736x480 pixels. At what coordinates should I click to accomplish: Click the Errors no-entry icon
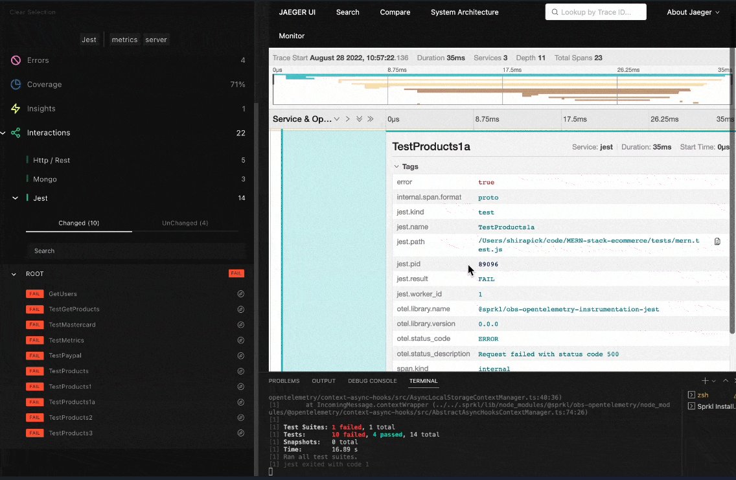(16, 60)
